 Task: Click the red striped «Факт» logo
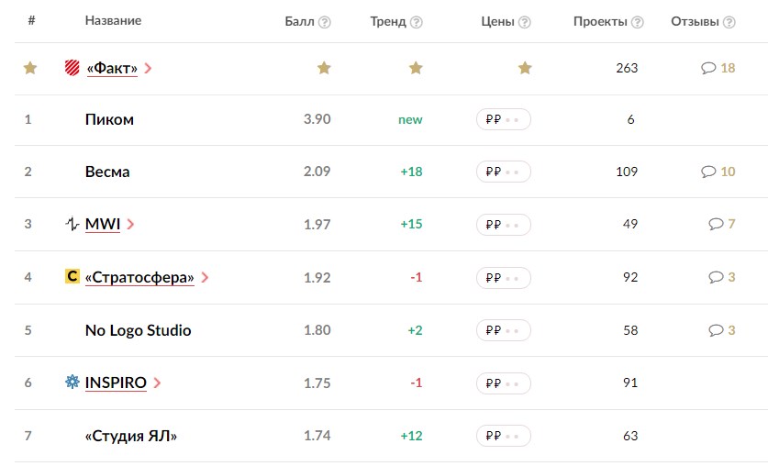click(72, 68)
